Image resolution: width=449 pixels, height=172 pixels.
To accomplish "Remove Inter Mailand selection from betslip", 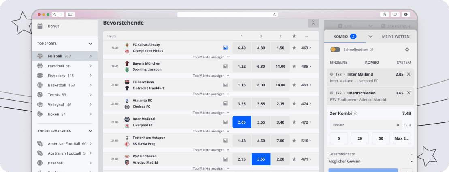I will click(x=408, y=74).
